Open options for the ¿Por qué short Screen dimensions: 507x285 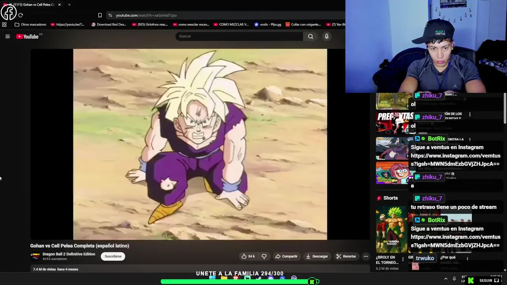[467, 258]
